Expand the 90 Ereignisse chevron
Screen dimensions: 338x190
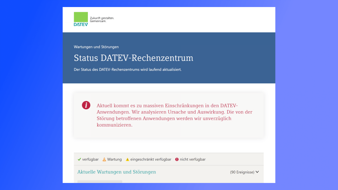(257, 172)
